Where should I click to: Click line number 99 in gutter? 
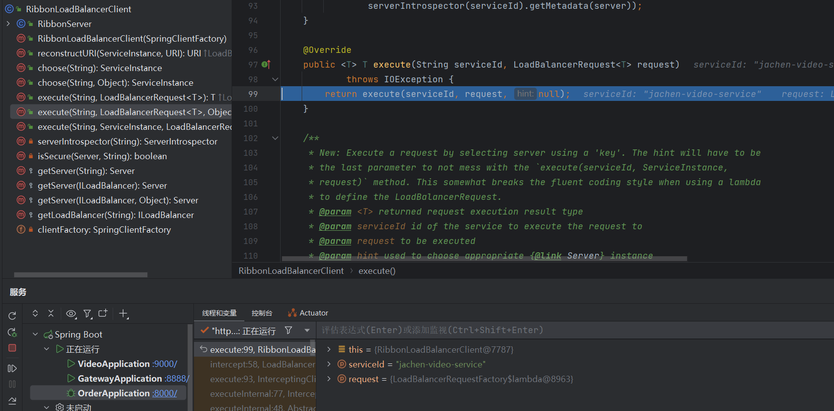tap(253, 94)
